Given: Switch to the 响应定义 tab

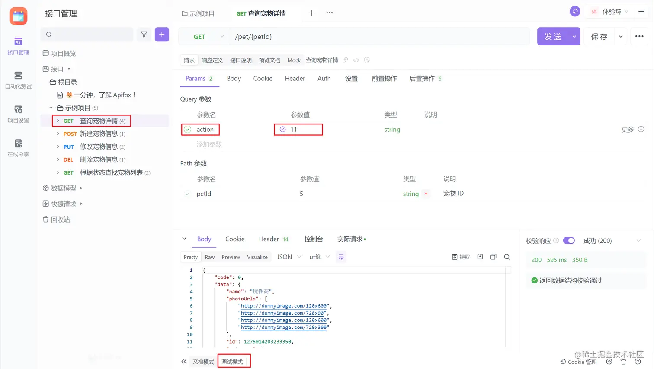Looking at the screenshot, I should 212,60.
